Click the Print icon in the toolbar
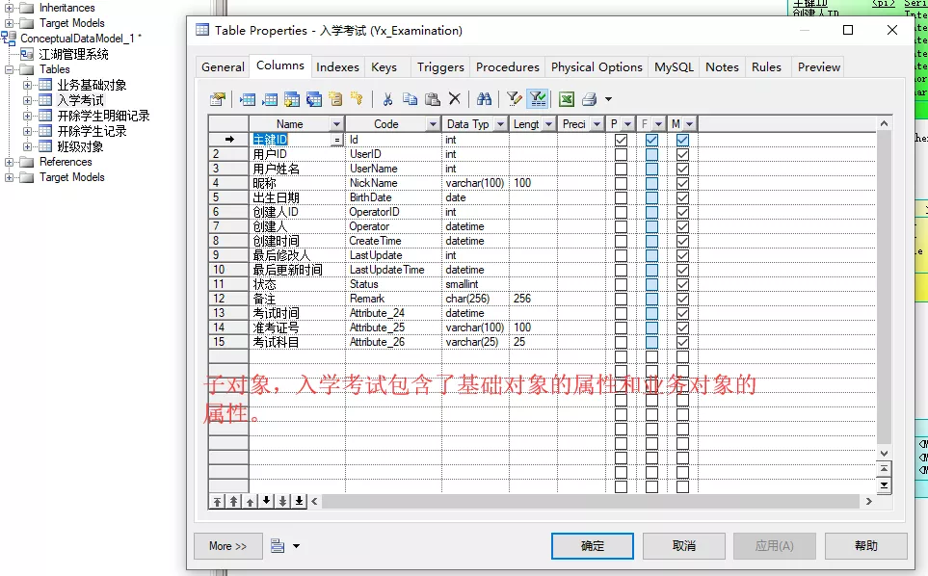The height and width of the screenshot is (576, 928). click(x=589, y=99)
